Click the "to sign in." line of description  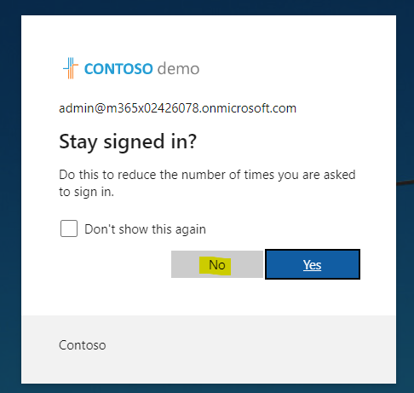coord(86,192)
